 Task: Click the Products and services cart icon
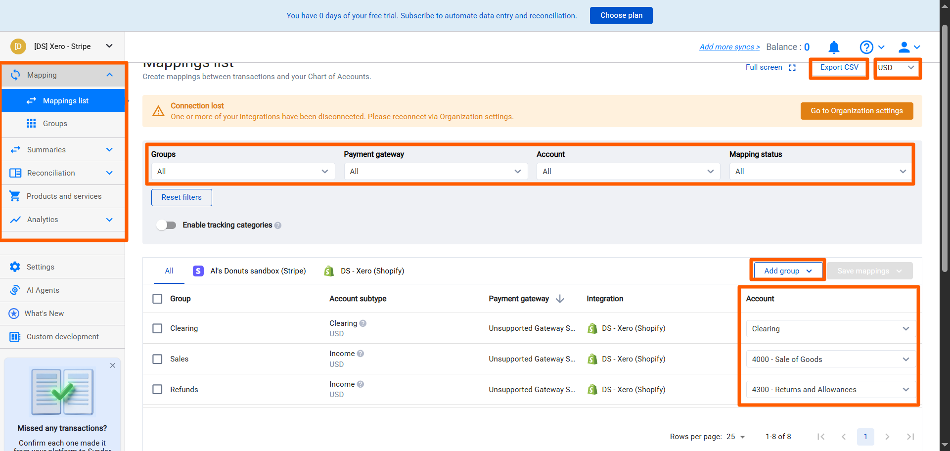(x=15, y=196)
